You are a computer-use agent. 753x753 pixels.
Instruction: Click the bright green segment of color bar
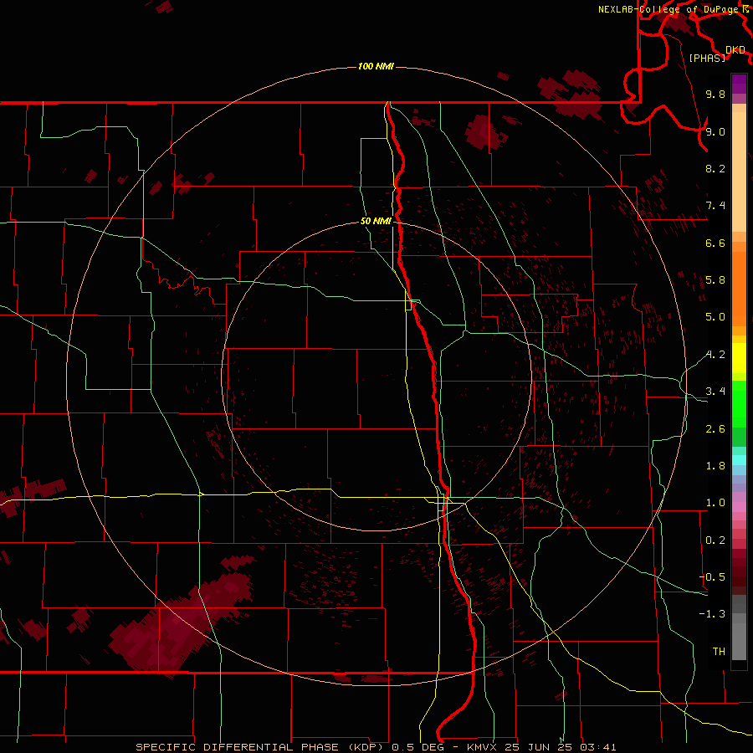pos(739,403)
